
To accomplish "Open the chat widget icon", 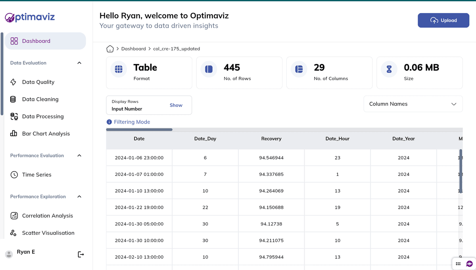I will (x=470, y=264).
